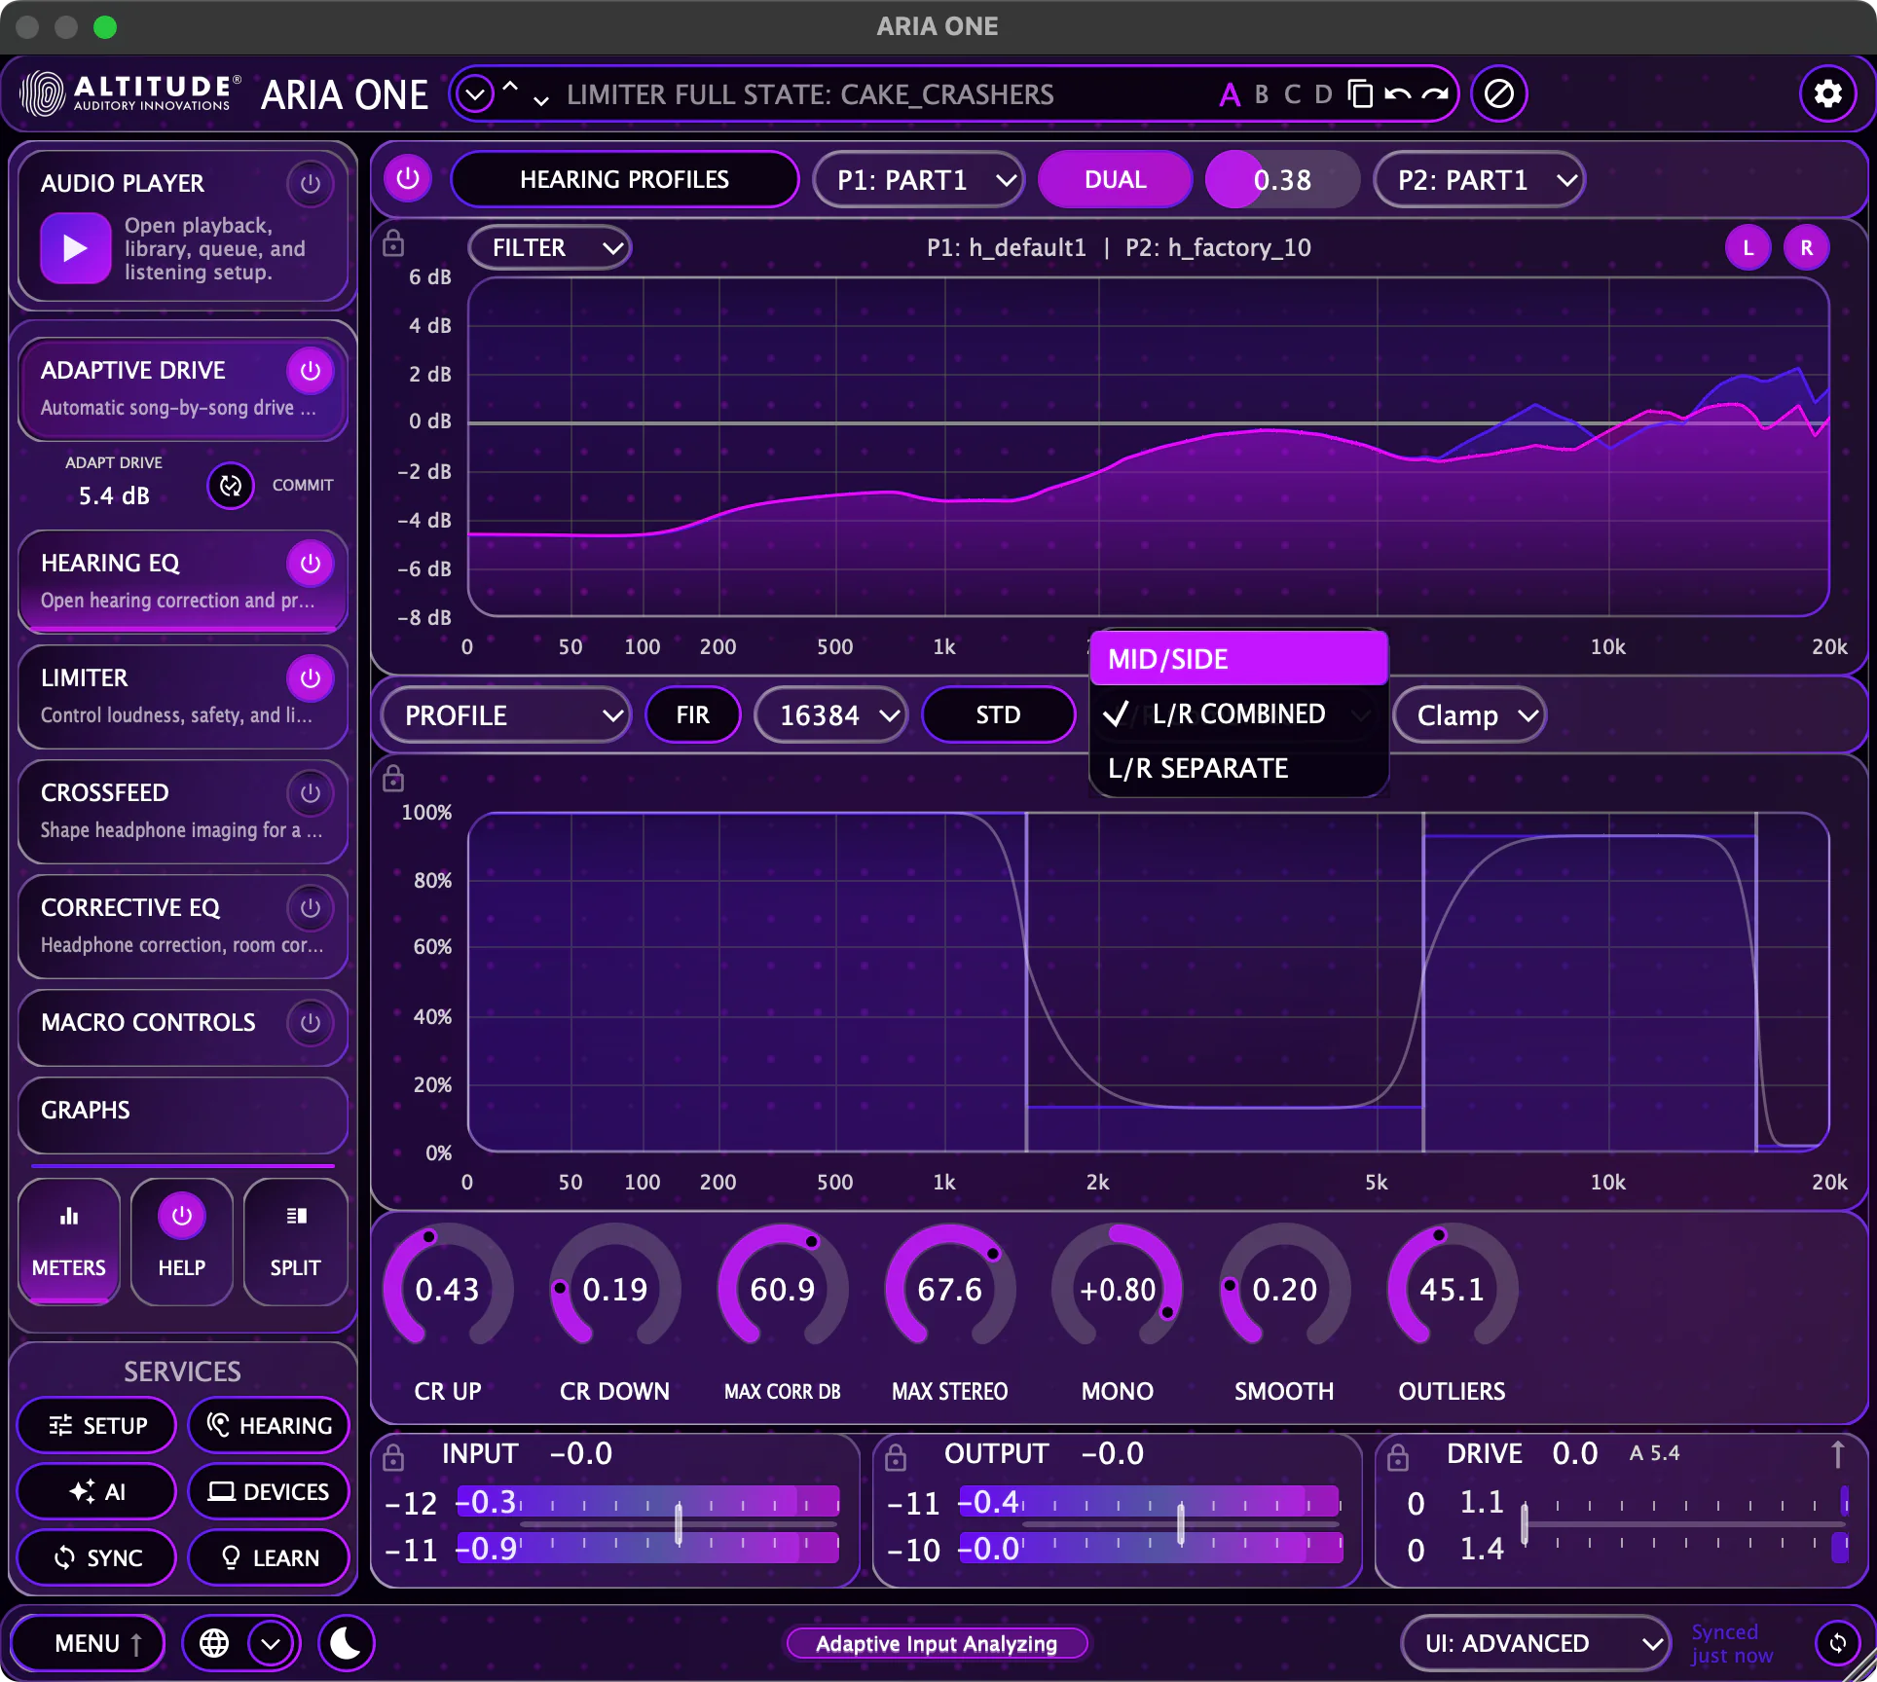The height and width of the screenshot is (1682, 1877).
Task: Toggle Adaptive Drive power
Action: tap(311, 370)
